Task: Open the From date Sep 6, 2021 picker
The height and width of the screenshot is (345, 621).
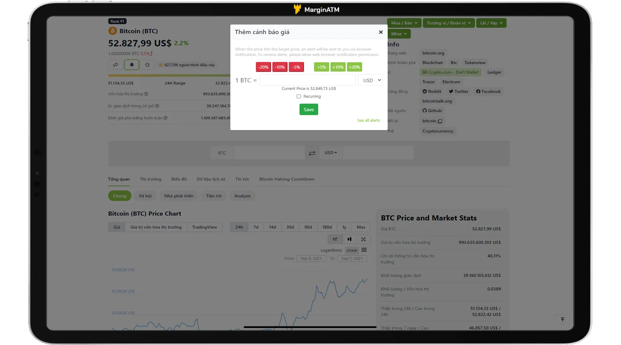Action: (311, 258)
